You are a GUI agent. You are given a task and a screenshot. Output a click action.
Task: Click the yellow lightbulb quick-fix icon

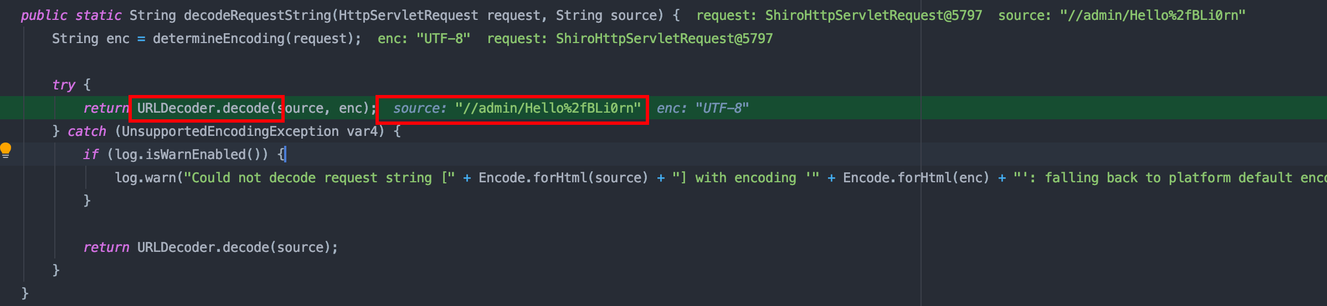pyautogui.click(x=6, y=149)
